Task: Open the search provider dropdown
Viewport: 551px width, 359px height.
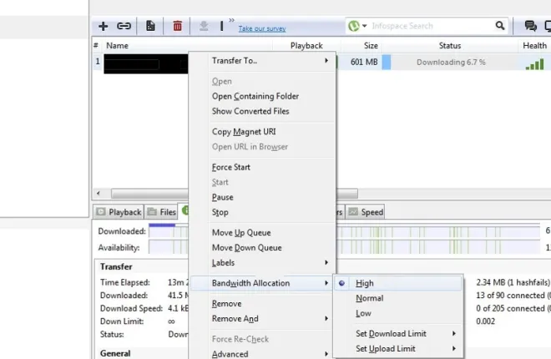Action: tap(358, 27)
